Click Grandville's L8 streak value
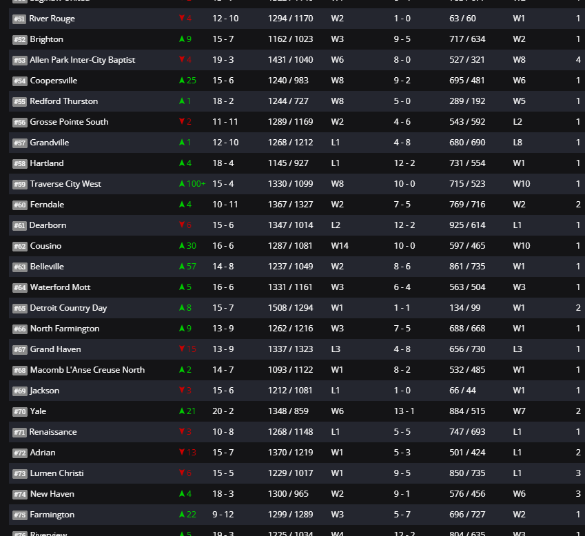 pos(517,143)
